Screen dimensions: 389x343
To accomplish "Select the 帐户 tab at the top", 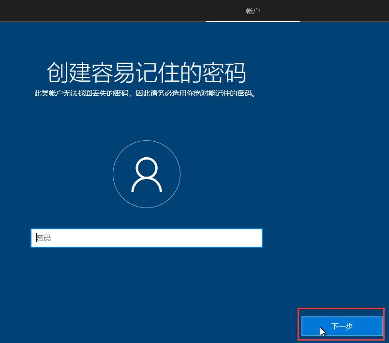I will coord(253,10).
